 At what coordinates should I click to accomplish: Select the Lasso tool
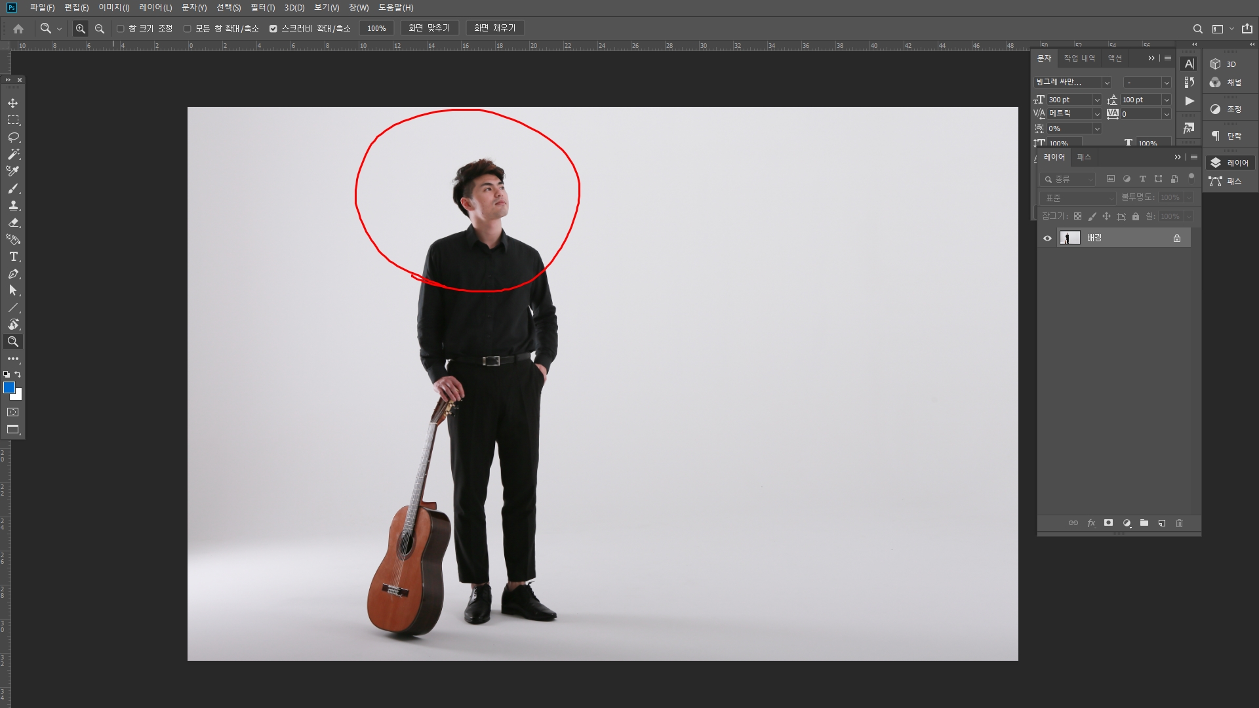tap(13, 138)
